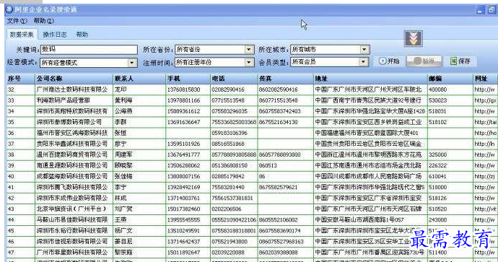498x262 pixels.
Task: Click mobile number 13760815830
Action: click(183, 89)
